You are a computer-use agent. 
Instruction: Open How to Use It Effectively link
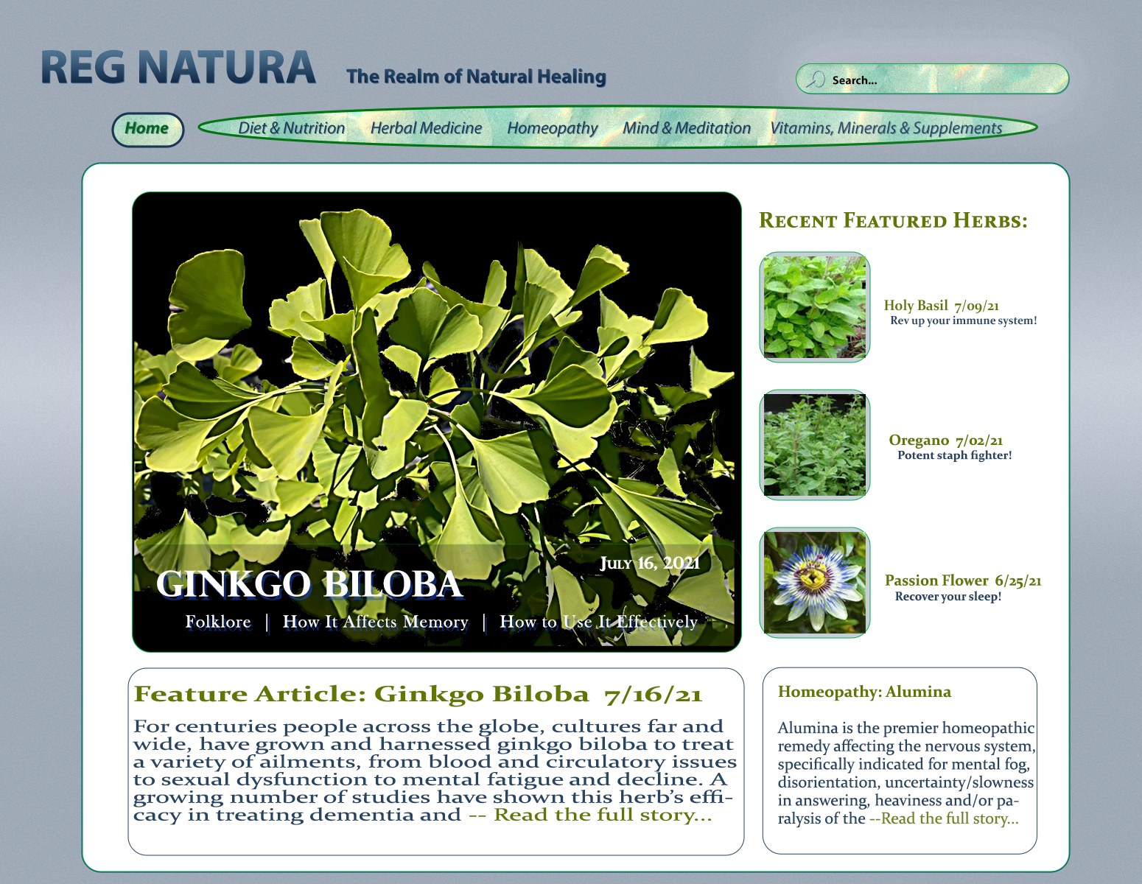[x=598, y=622]
